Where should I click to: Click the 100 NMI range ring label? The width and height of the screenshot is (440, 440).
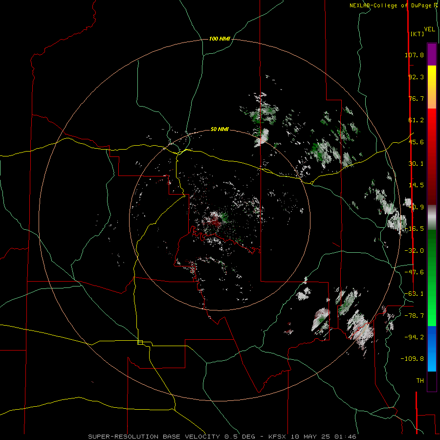(220, 39)
